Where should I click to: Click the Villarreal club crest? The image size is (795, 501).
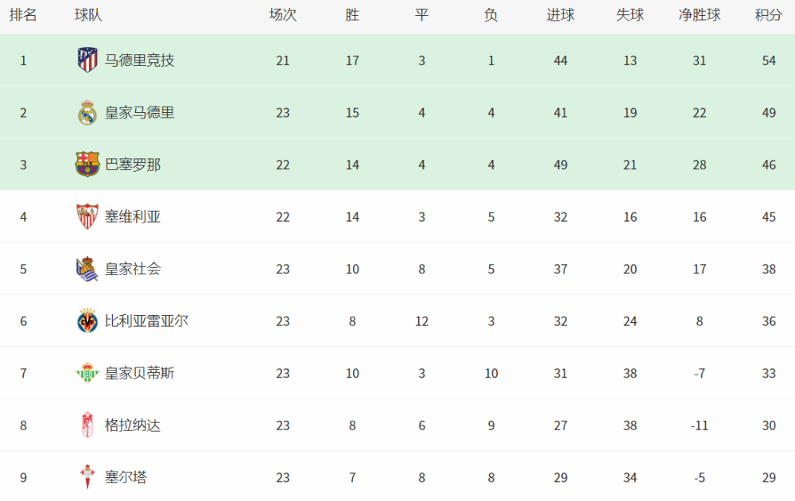click(87, 320)
